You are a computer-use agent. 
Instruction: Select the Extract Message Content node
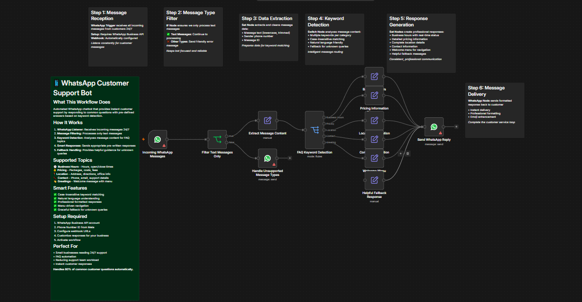(x=267, y=121)
